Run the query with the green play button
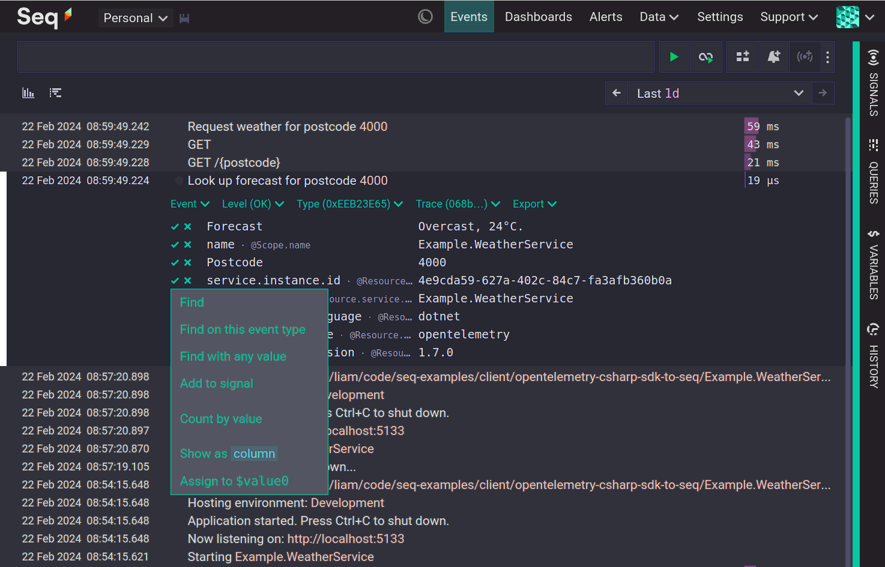 coord(674,57)
